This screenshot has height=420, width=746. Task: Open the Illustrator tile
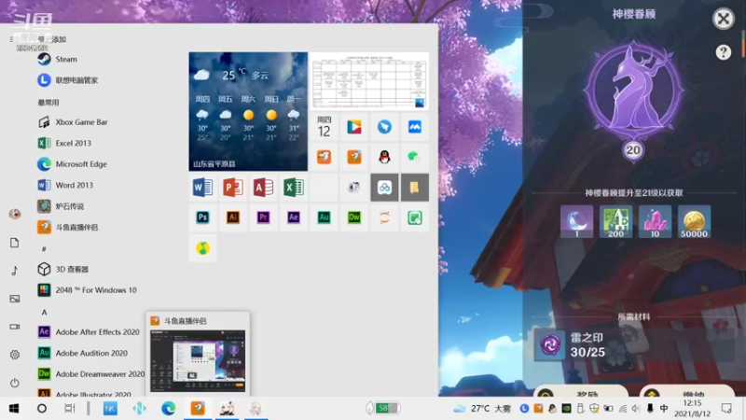tap(232, 217)
